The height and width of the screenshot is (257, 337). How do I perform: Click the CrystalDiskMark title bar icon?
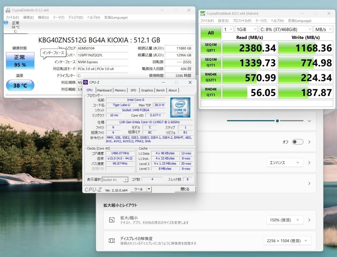coord(203,13)
